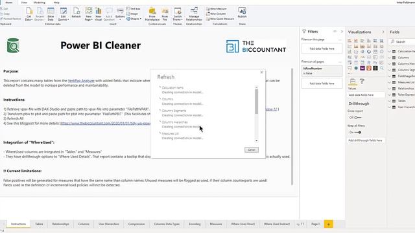This screenshot has width=415, height=233.
Task: Open the Measures page tab
Action: pos(216,224)
